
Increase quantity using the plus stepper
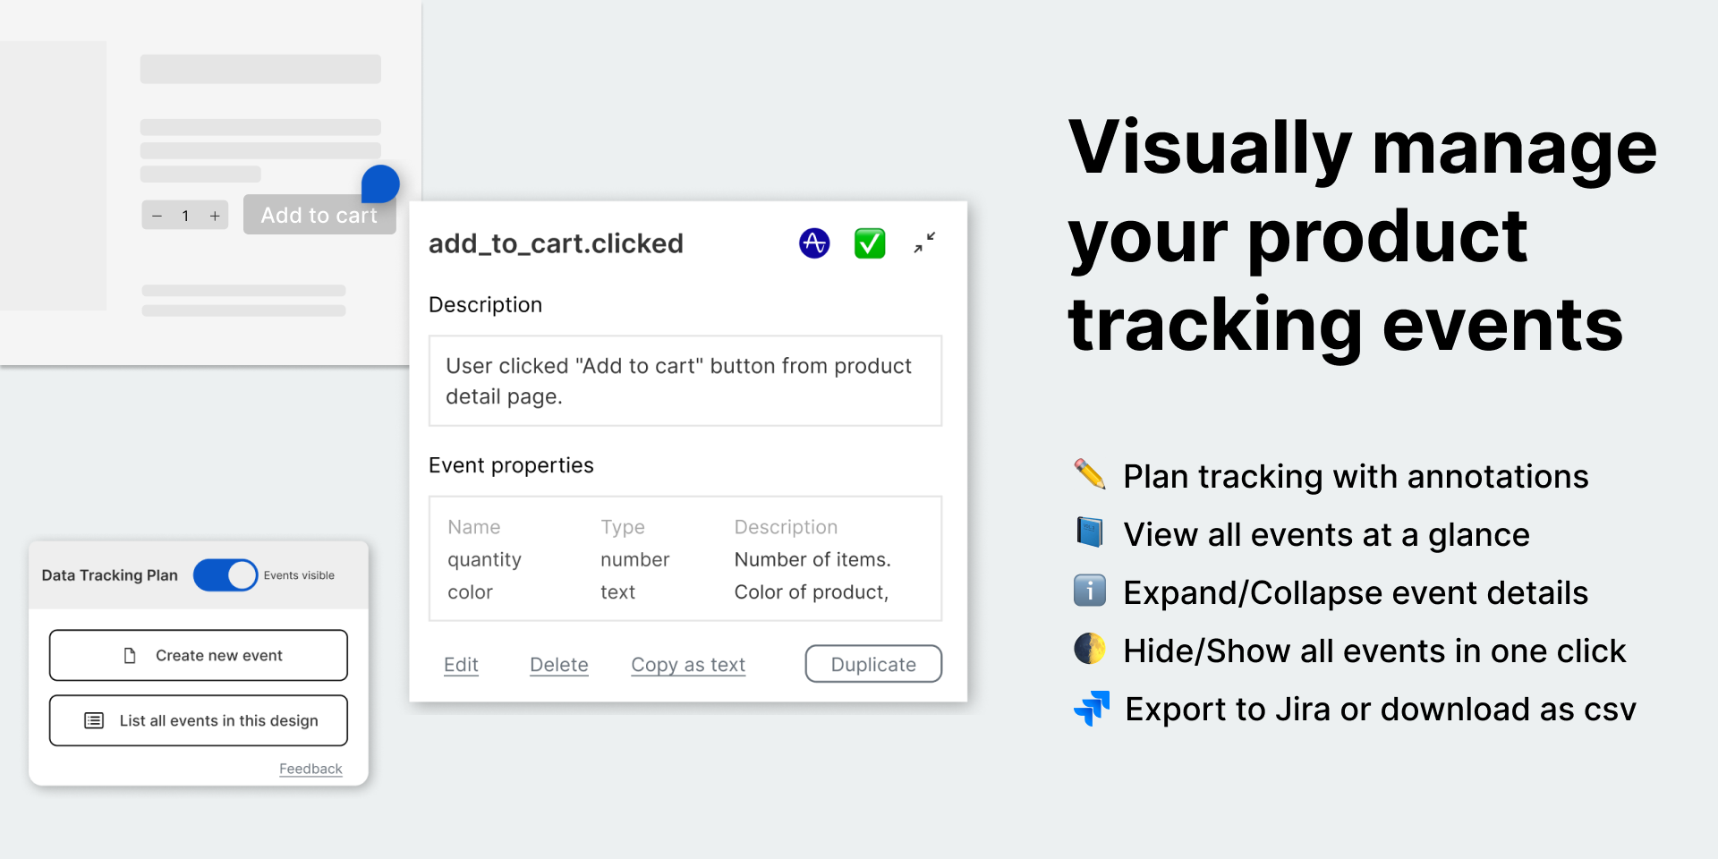pyautogui.click(x=215, y=215)
